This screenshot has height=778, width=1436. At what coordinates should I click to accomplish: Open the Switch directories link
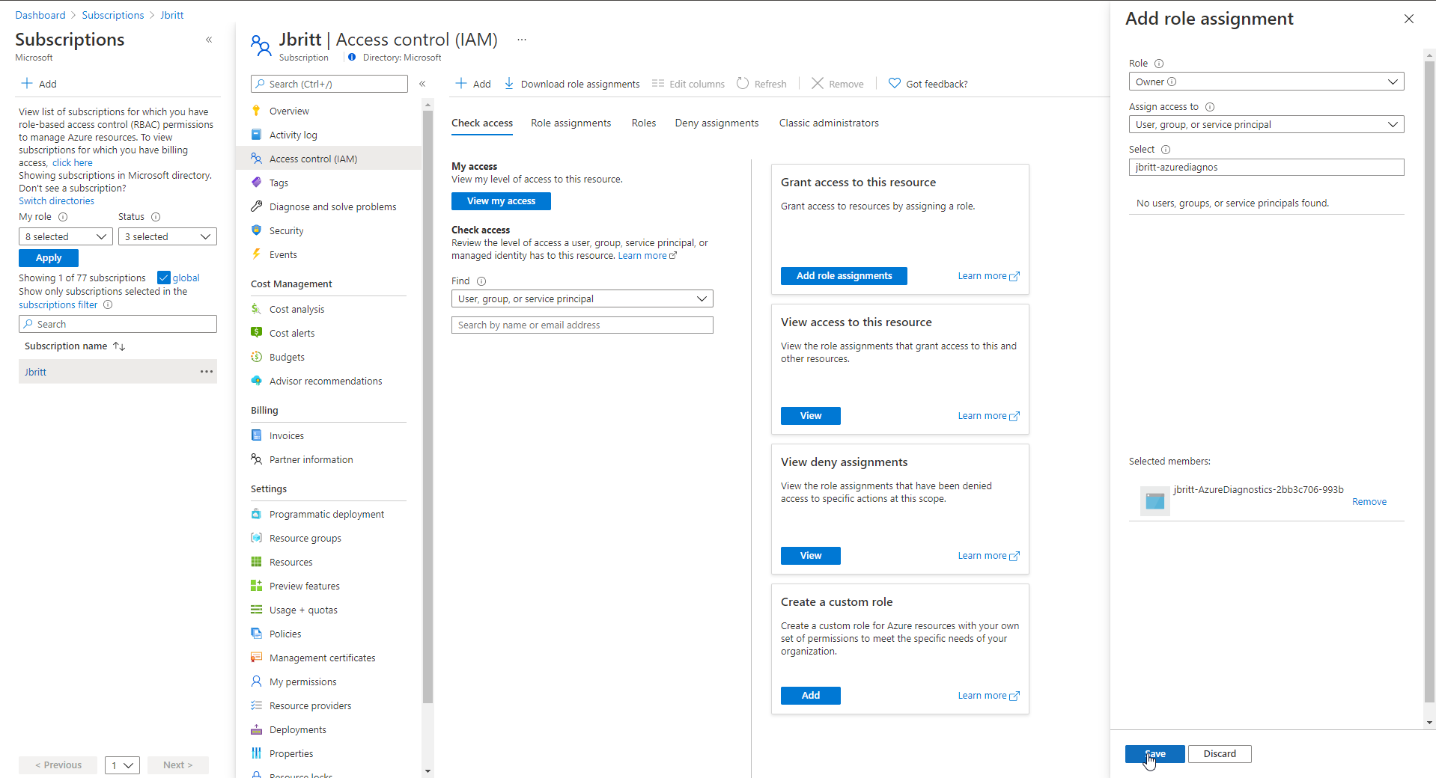(56, 201)
